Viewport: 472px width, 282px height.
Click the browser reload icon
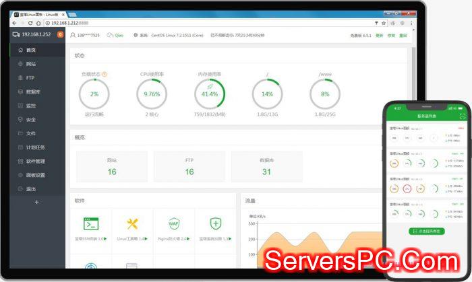[x=30, y=22]
